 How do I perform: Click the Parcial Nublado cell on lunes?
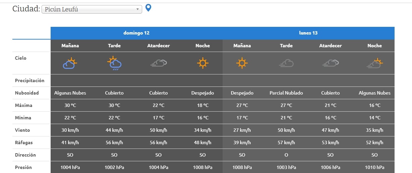point(286,93)
